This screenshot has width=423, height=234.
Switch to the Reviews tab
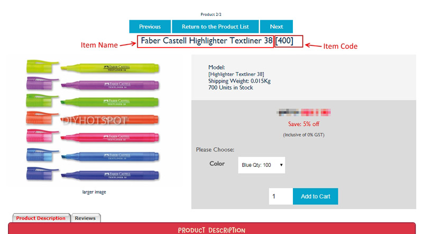(86, 218)
